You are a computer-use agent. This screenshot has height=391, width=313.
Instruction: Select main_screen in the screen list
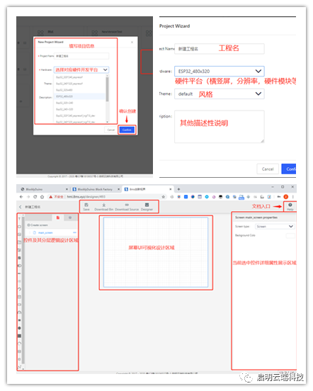pos(45,232)
